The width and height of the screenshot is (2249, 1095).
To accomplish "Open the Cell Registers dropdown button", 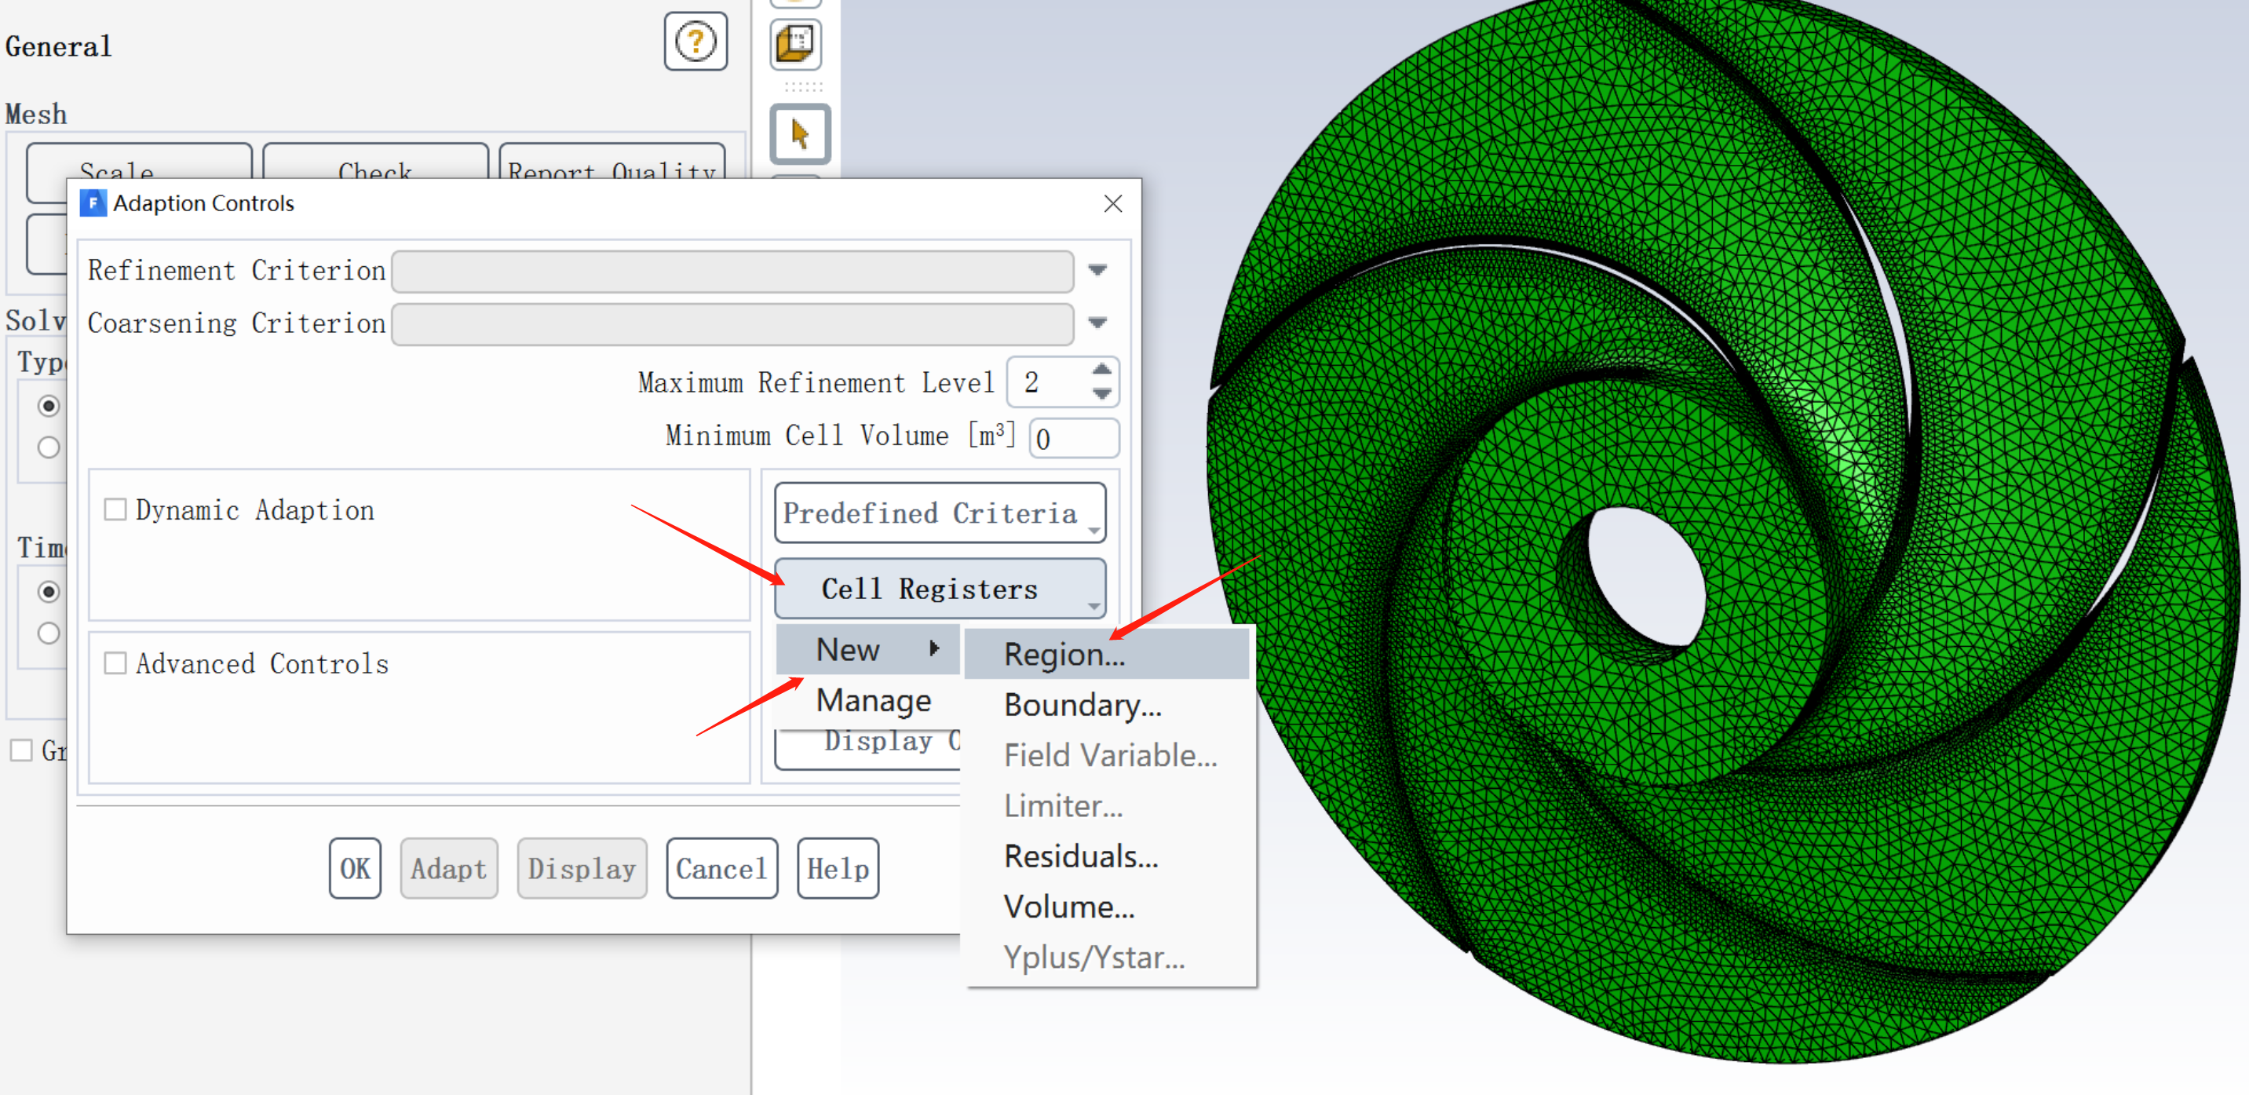I will click(x=940, y=589).
